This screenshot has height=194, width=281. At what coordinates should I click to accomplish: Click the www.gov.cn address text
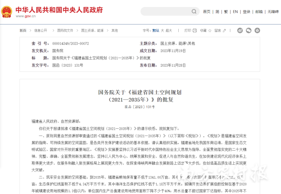tap(25, 16)
